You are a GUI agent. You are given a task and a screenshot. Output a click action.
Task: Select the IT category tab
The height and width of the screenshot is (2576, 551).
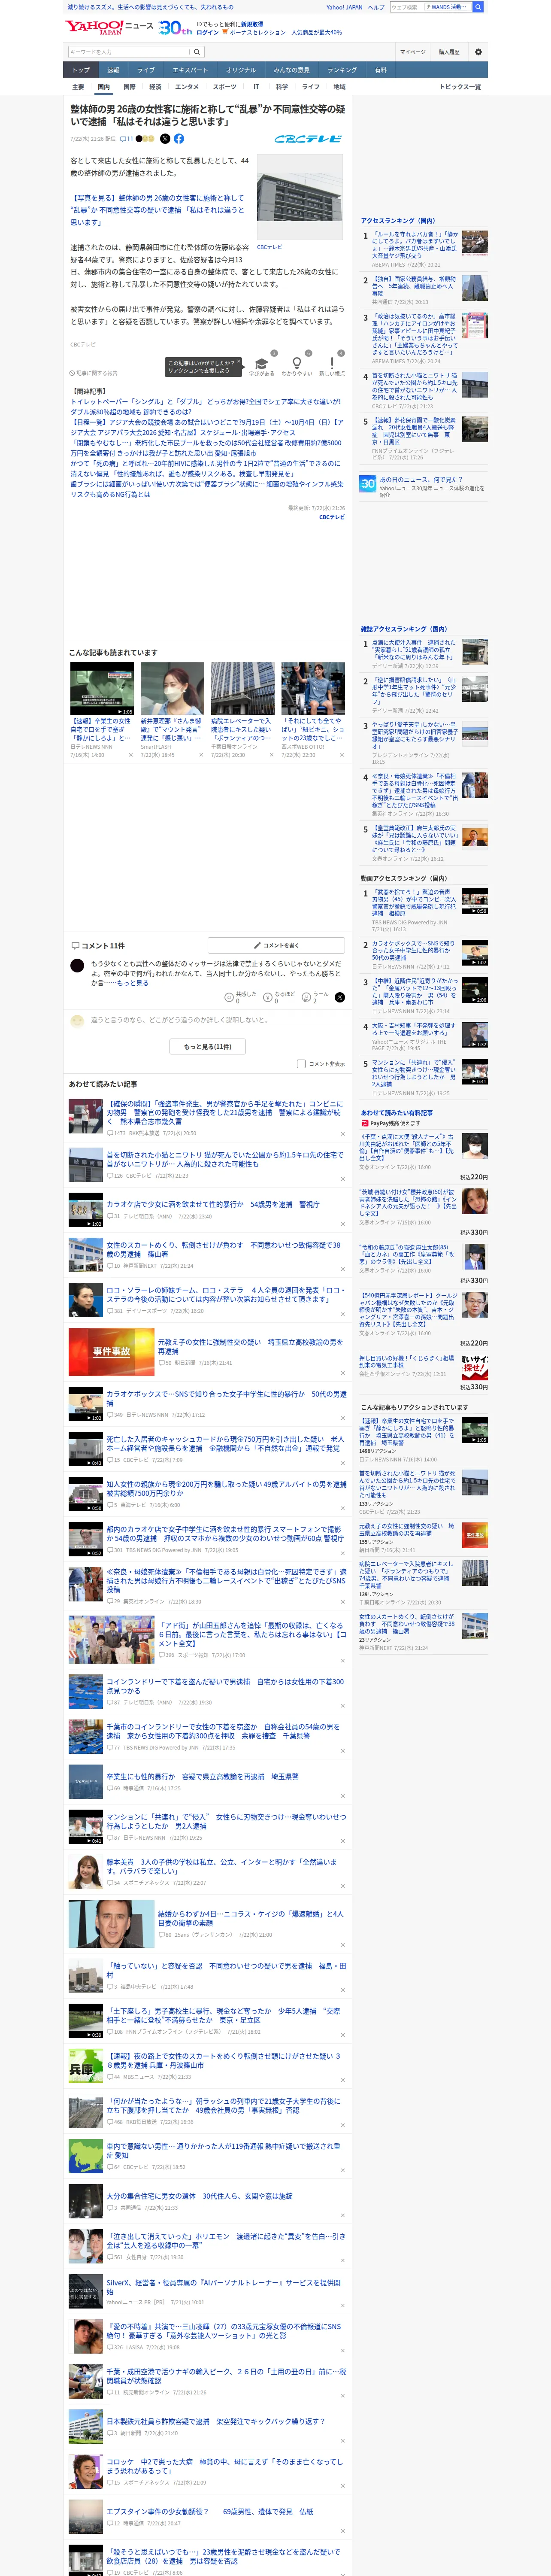click(x=256, y=87)
